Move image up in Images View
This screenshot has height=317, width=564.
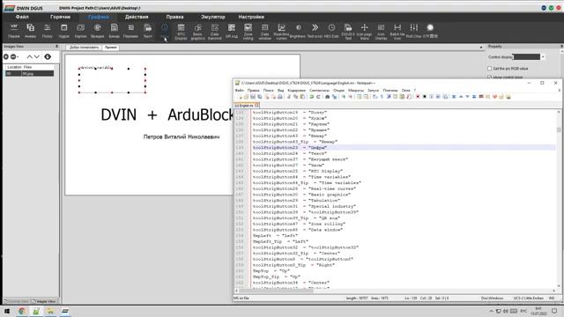click(29, 56)
